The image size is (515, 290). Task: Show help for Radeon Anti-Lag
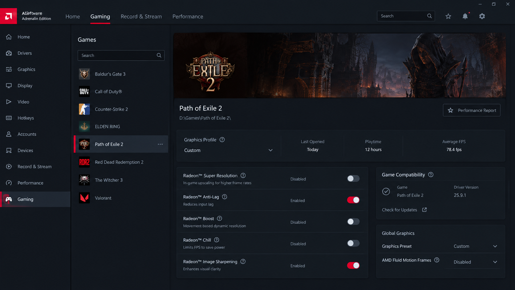click(x=225, y=197)
